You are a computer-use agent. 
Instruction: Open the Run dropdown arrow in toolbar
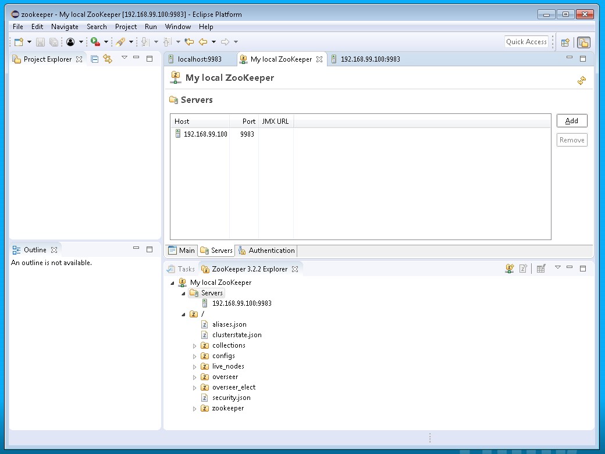(x=106, y=42)
